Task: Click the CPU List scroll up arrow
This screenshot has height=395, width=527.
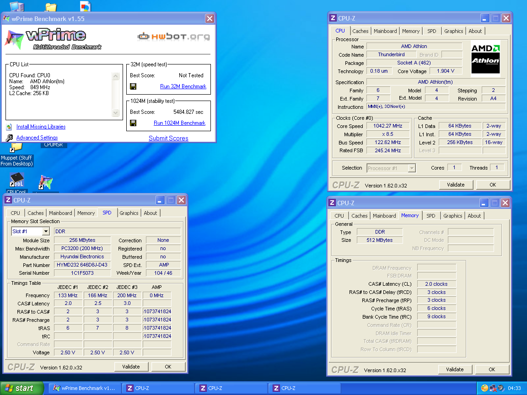Action: [x=116, y=76]
